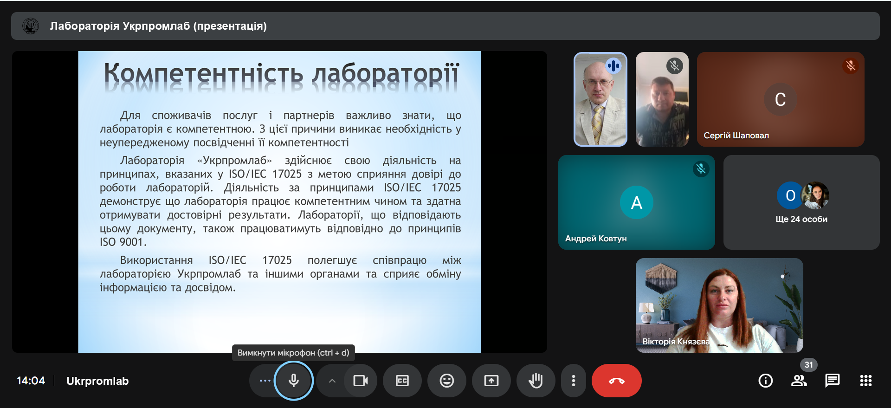Select Вікторія Князєва video tile
Screen dimensions: 891x408
pyautogui.click(x=719, y=305)
